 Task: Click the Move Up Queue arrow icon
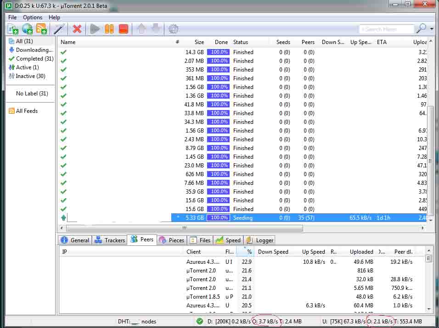(141, 29)
